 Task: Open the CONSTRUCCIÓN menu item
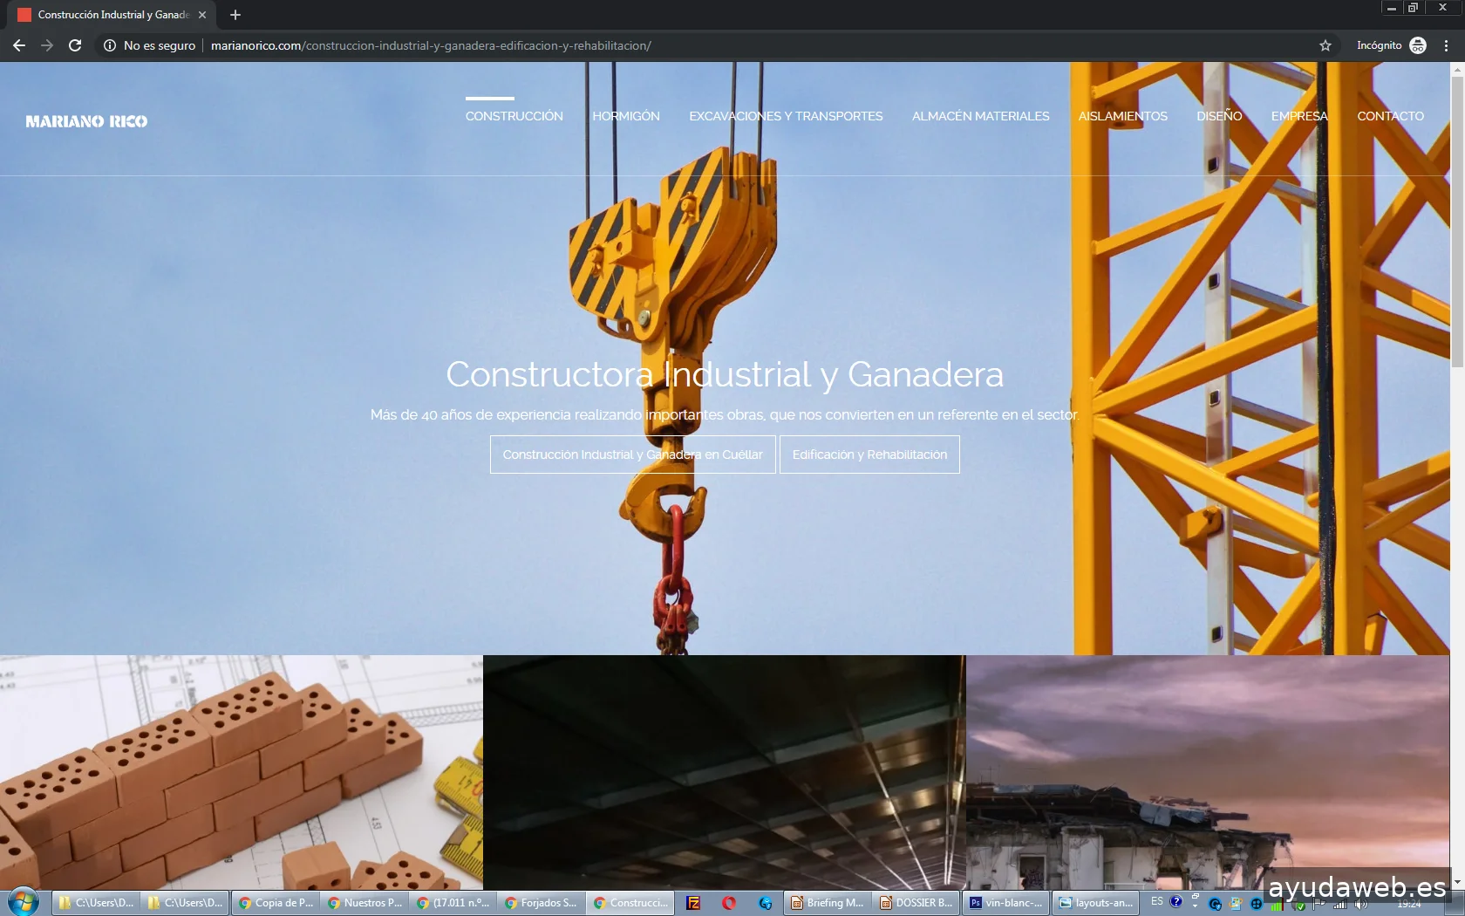(514, 116)
